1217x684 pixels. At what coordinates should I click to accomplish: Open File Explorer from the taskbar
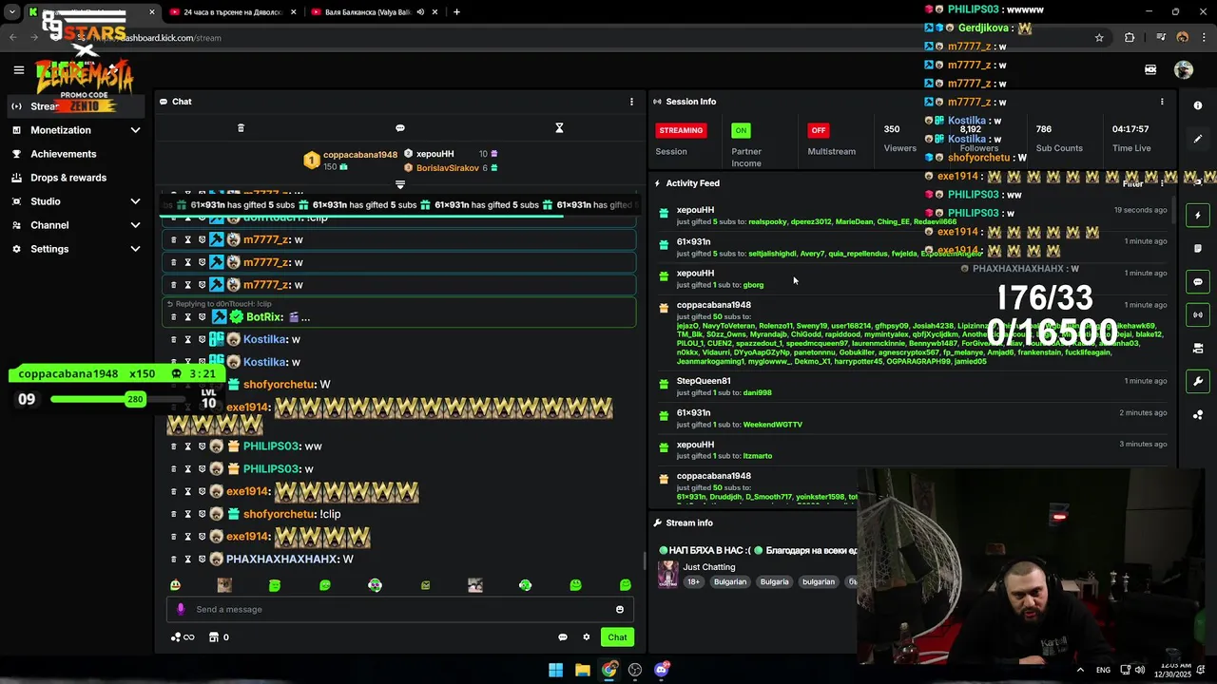tap(582, 670)
